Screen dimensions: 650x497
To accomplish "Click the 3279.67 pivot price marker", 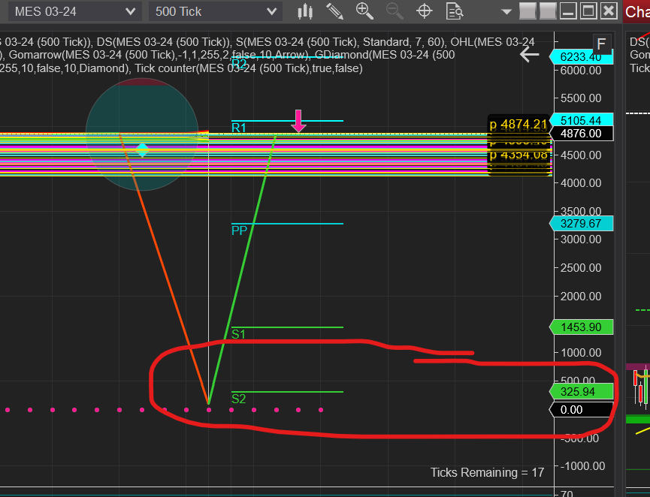I will (581, 224).
